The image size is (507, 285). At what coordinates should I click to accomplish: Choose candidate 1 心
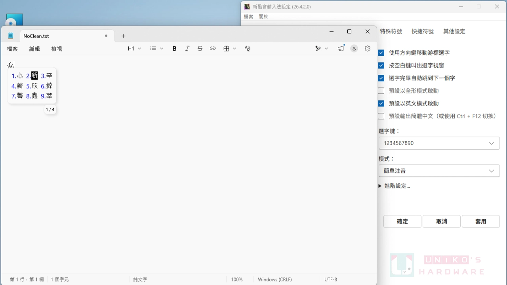pos(17,76)
